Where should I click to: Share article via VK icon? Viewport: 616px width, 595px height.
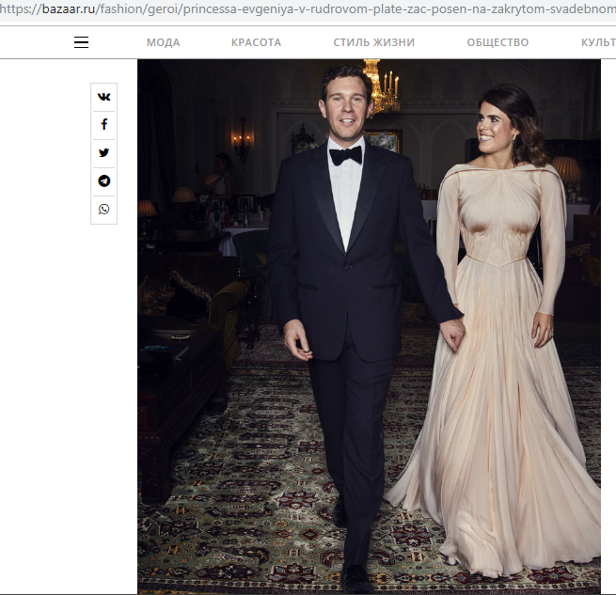point(104,97)
